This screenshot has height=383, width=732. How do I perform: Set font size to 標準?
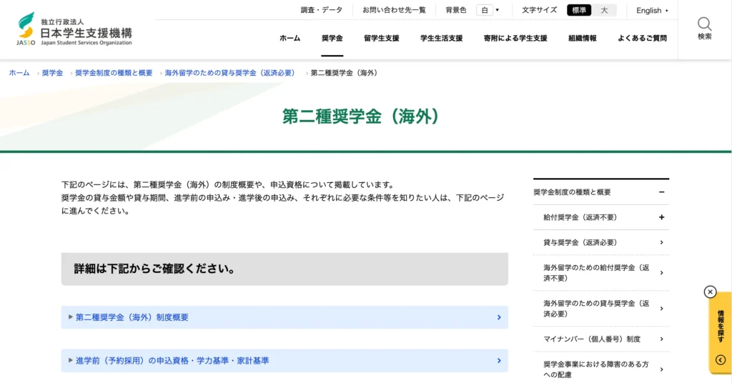click(579, 10)
